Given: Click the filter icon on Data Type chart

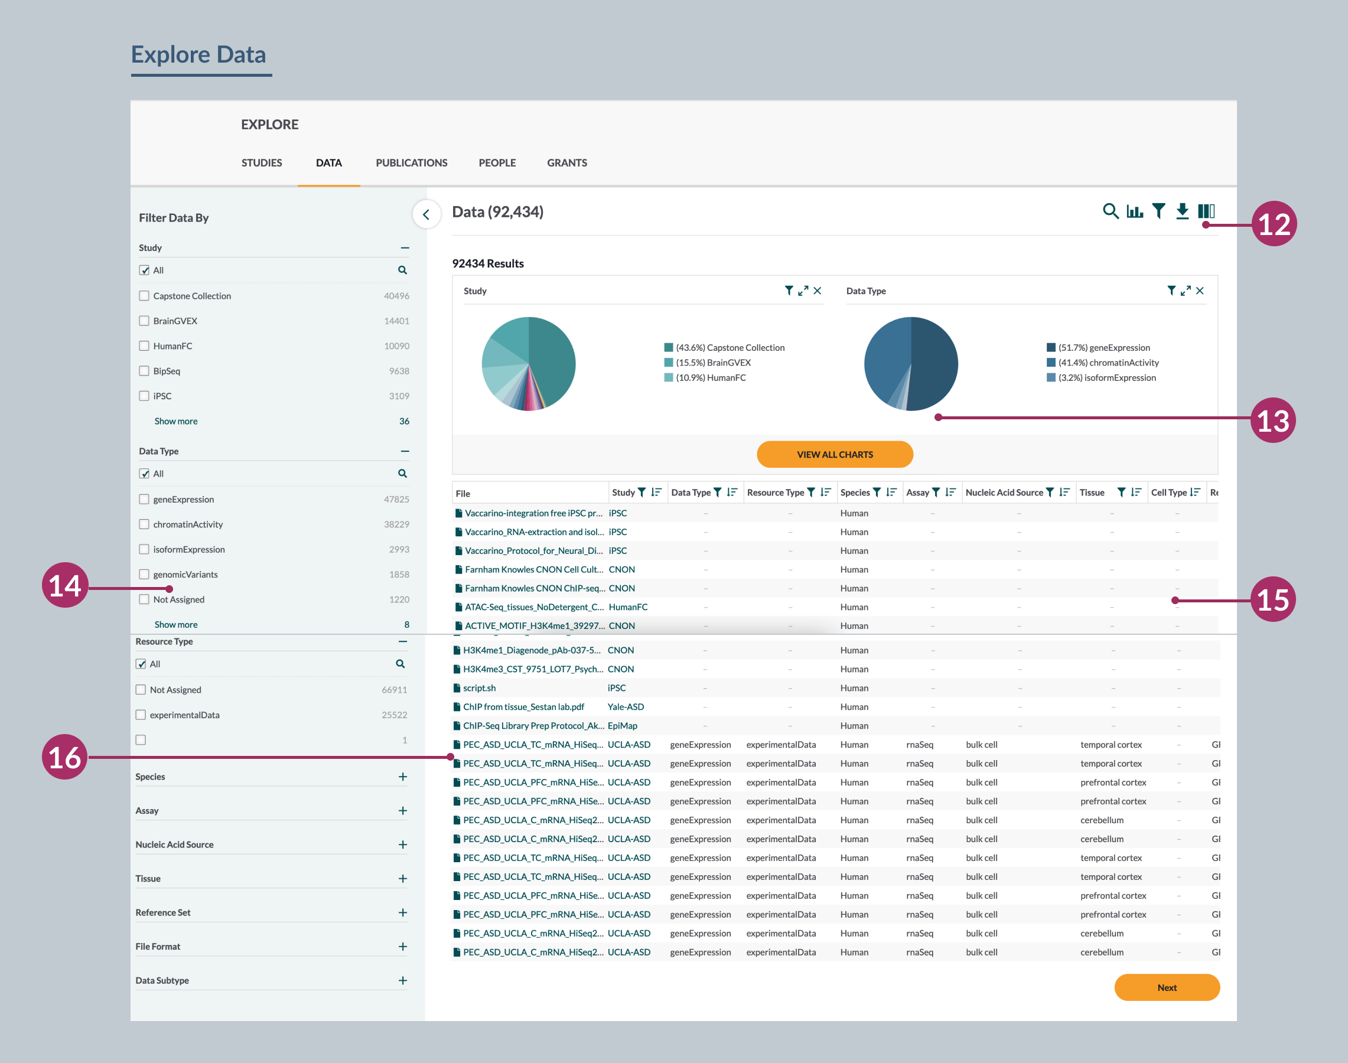Looking at the screenshot, I should [x=1171, y=291].
